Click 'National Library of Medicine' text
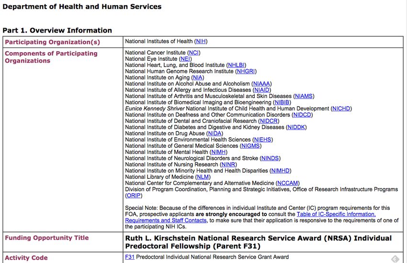 tap(159, 177)
